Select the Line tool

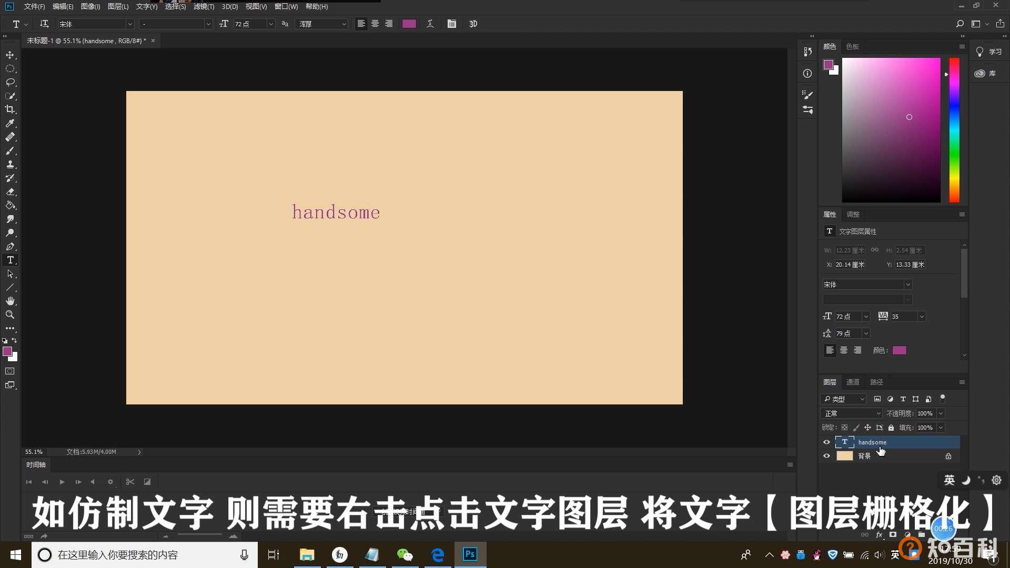[10, 287]
